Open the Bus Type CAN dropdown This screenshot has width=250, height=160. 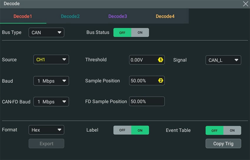(x=46, y=33)
